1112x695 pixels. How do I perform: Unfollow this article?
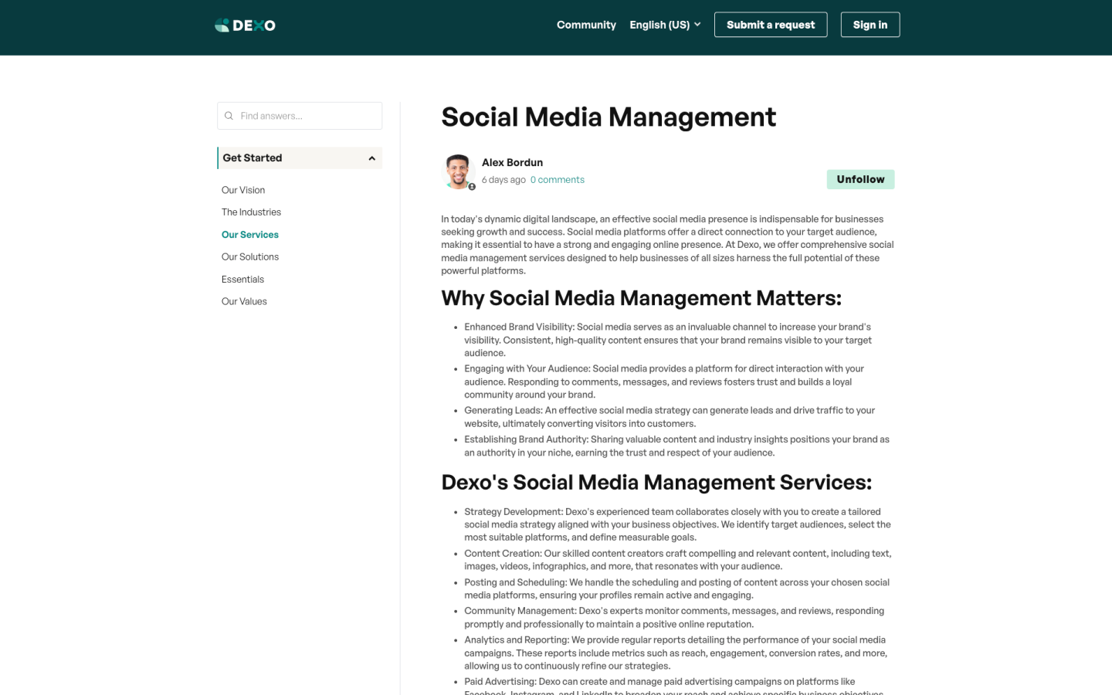[860, 179]
